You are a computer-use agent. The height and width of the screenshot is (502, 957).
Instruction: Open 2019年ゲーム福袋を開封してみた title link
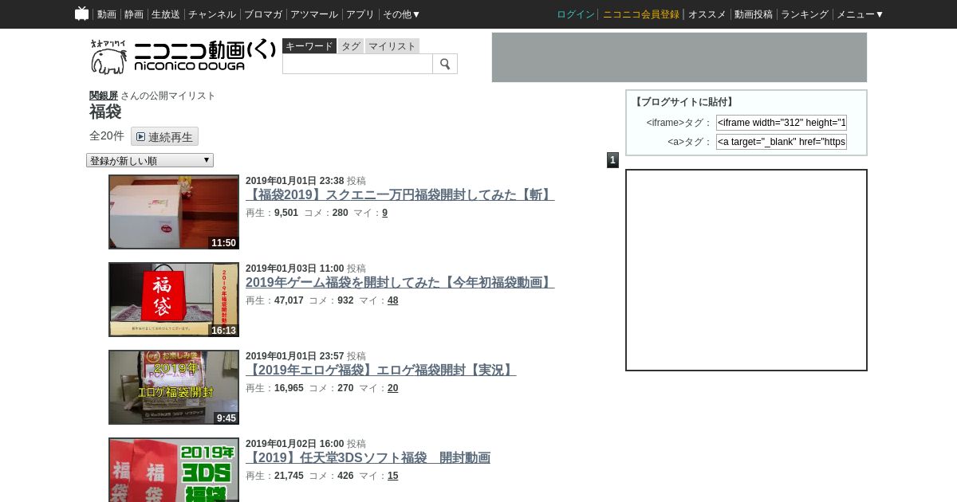click(400, 282)
